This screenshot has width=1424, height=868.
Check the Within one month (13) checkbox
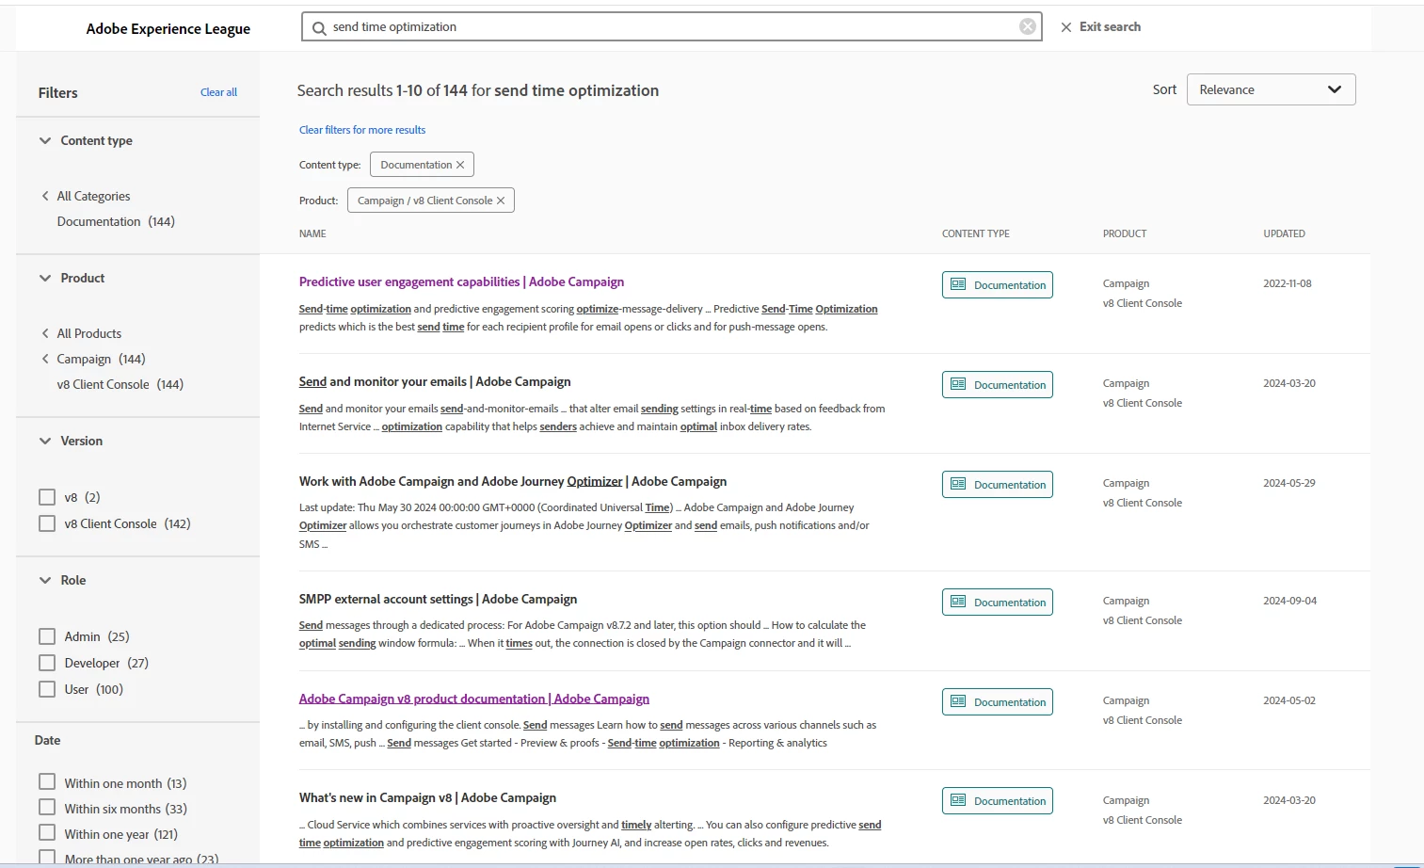point(47,782)
